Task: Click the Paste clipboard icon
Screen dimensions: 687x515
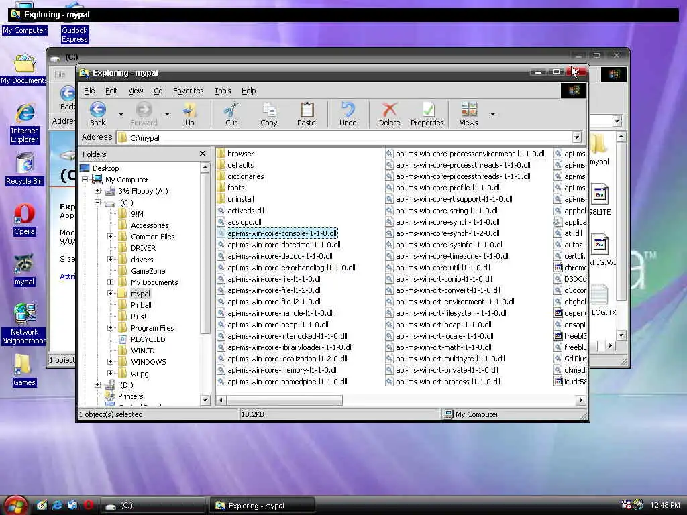Action: point(306,114)
